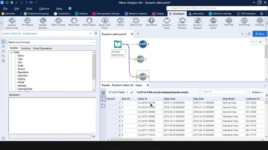
Task: Select the Description variable in Fields tree
Action: [x=23, y=72]
